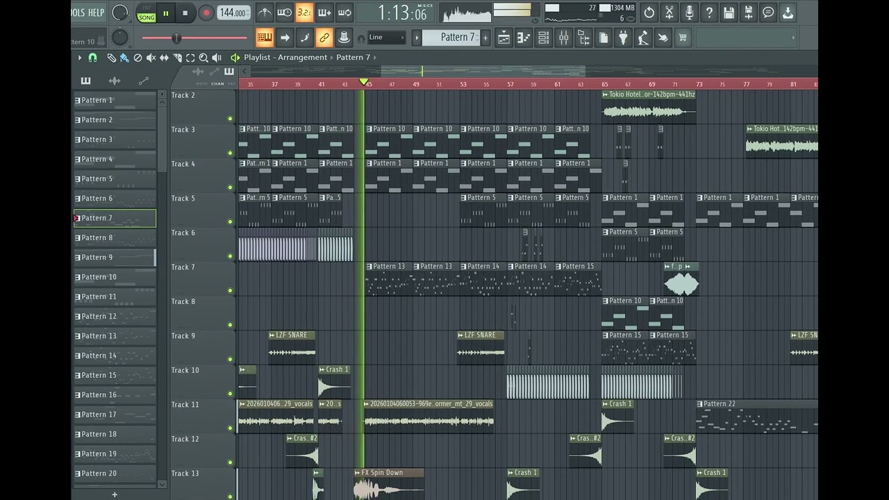Pause playback with the pause button
Viewport: 889px width, 500px height.
pyautogui.click(x=166, y=13)
